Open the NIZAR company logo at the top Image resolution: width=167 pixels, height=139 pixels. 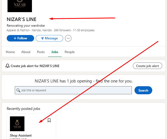coord(20,6)
